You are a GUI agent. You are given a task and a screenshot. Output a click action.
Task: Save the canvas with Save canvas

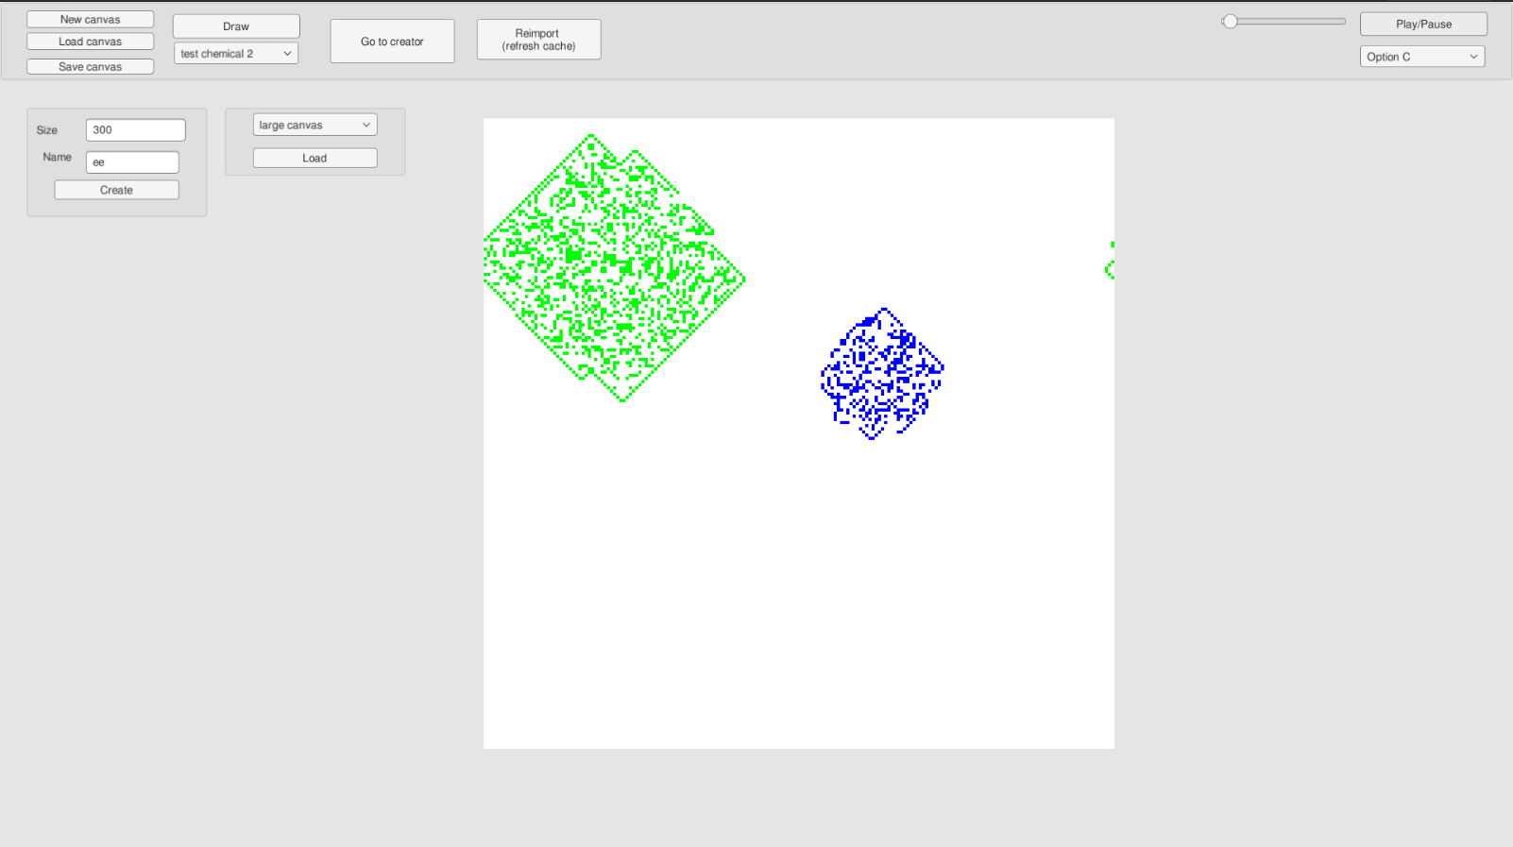91,66
